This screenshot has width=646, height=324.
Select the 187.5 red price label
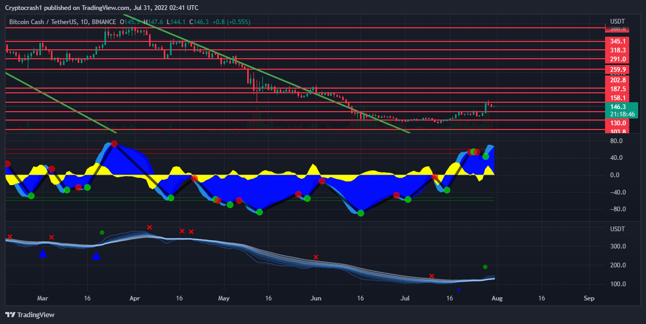(x=618, y=89)
